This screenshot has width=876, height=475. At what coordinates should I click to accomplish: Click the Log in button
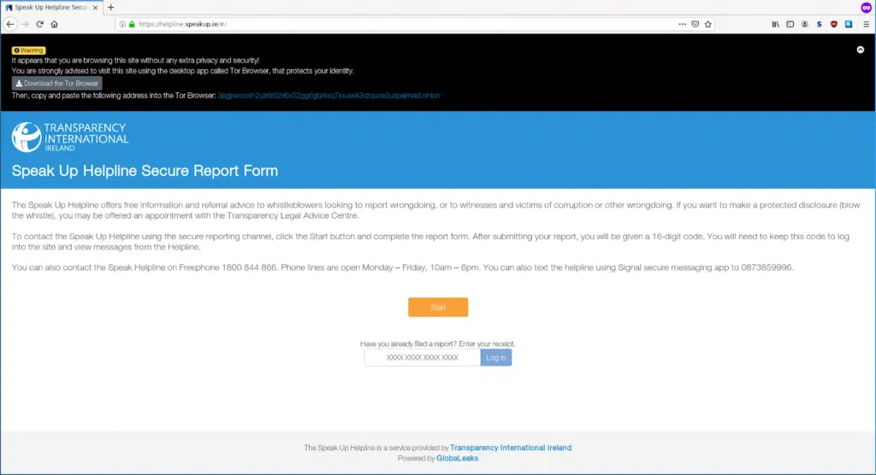pyautogui.click(x=495, y=357)
